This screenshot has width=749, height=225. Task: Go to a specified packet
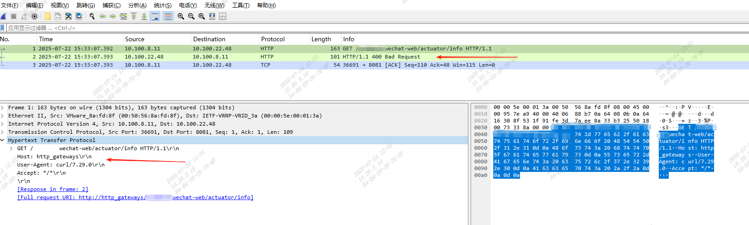[123, 16]
